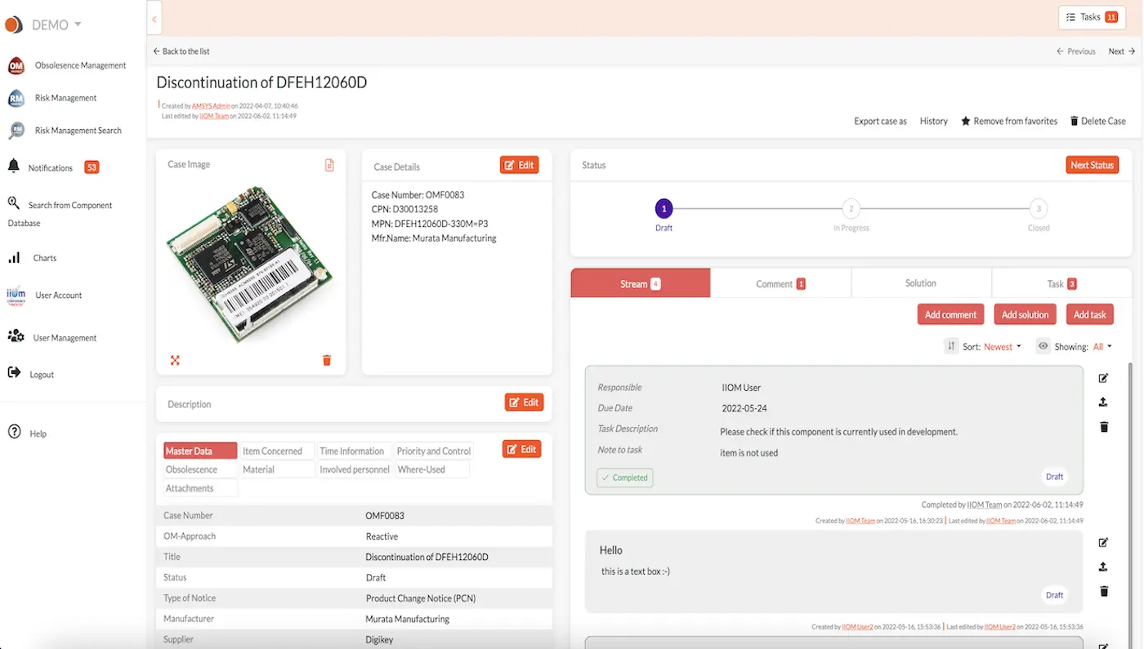Upload attachment to the Hello comment
The image size is (1144, 649).
click(x=1103, y=566)
